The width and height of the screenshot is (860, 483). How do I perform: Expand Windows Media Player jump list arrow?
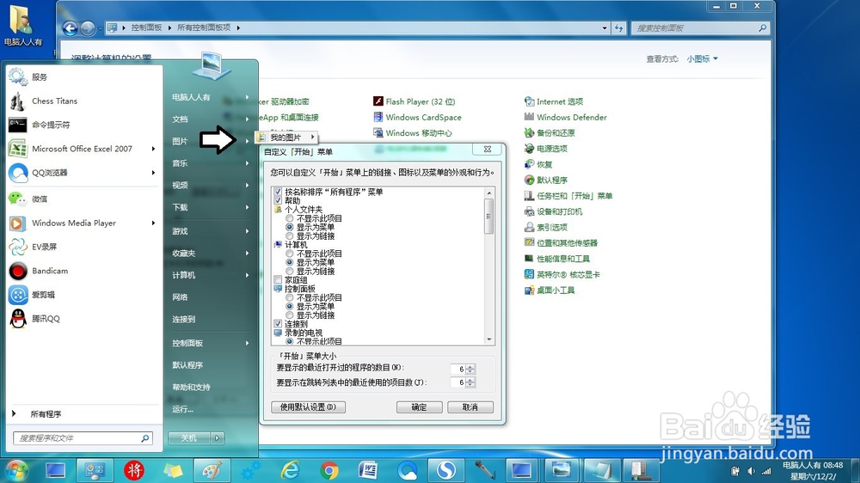click(x=154, y=223)
